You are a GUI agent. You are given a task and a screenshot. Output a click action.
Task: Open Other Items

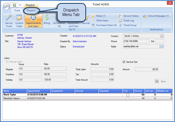coord(100,20)
